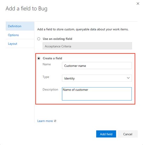The width and height of the screenshot is (143, 145).
Task: Expand the Type dropdown chevron arrow
Action: pyautogui.click(x=128, y=78)
